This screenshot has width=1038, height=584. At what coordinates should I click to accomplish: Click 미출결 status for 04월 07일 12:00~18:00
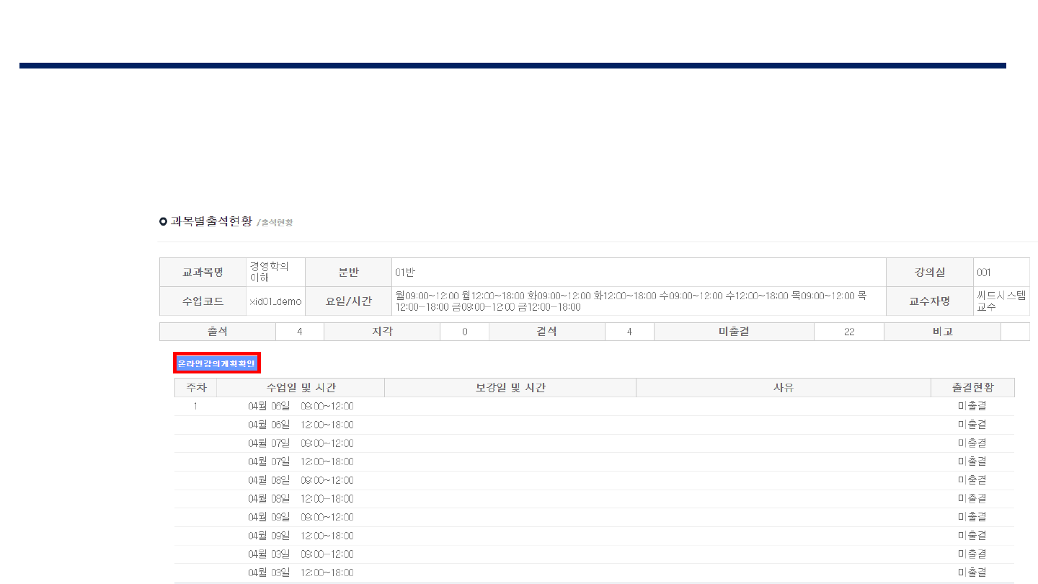(972, 461)
